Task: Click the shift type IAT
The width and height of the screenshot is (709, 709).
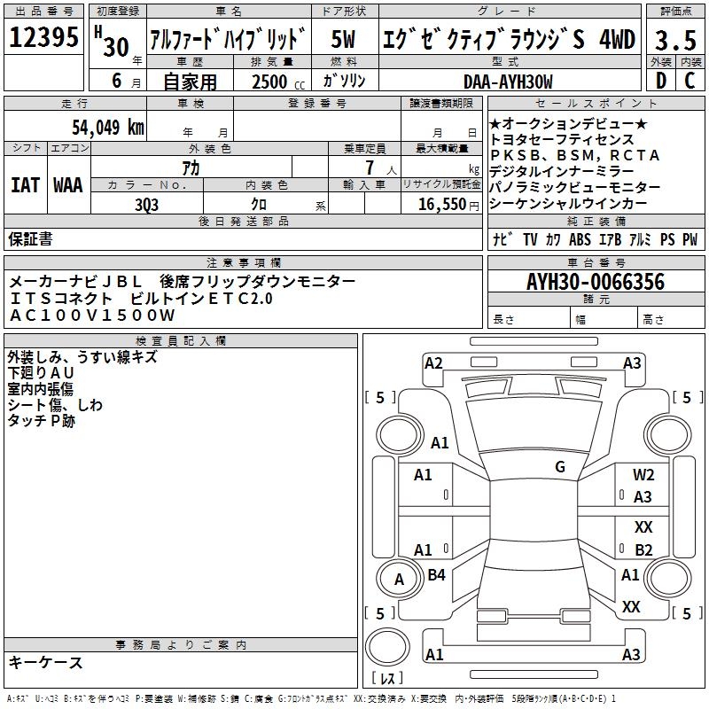Action: pos(25,185)
